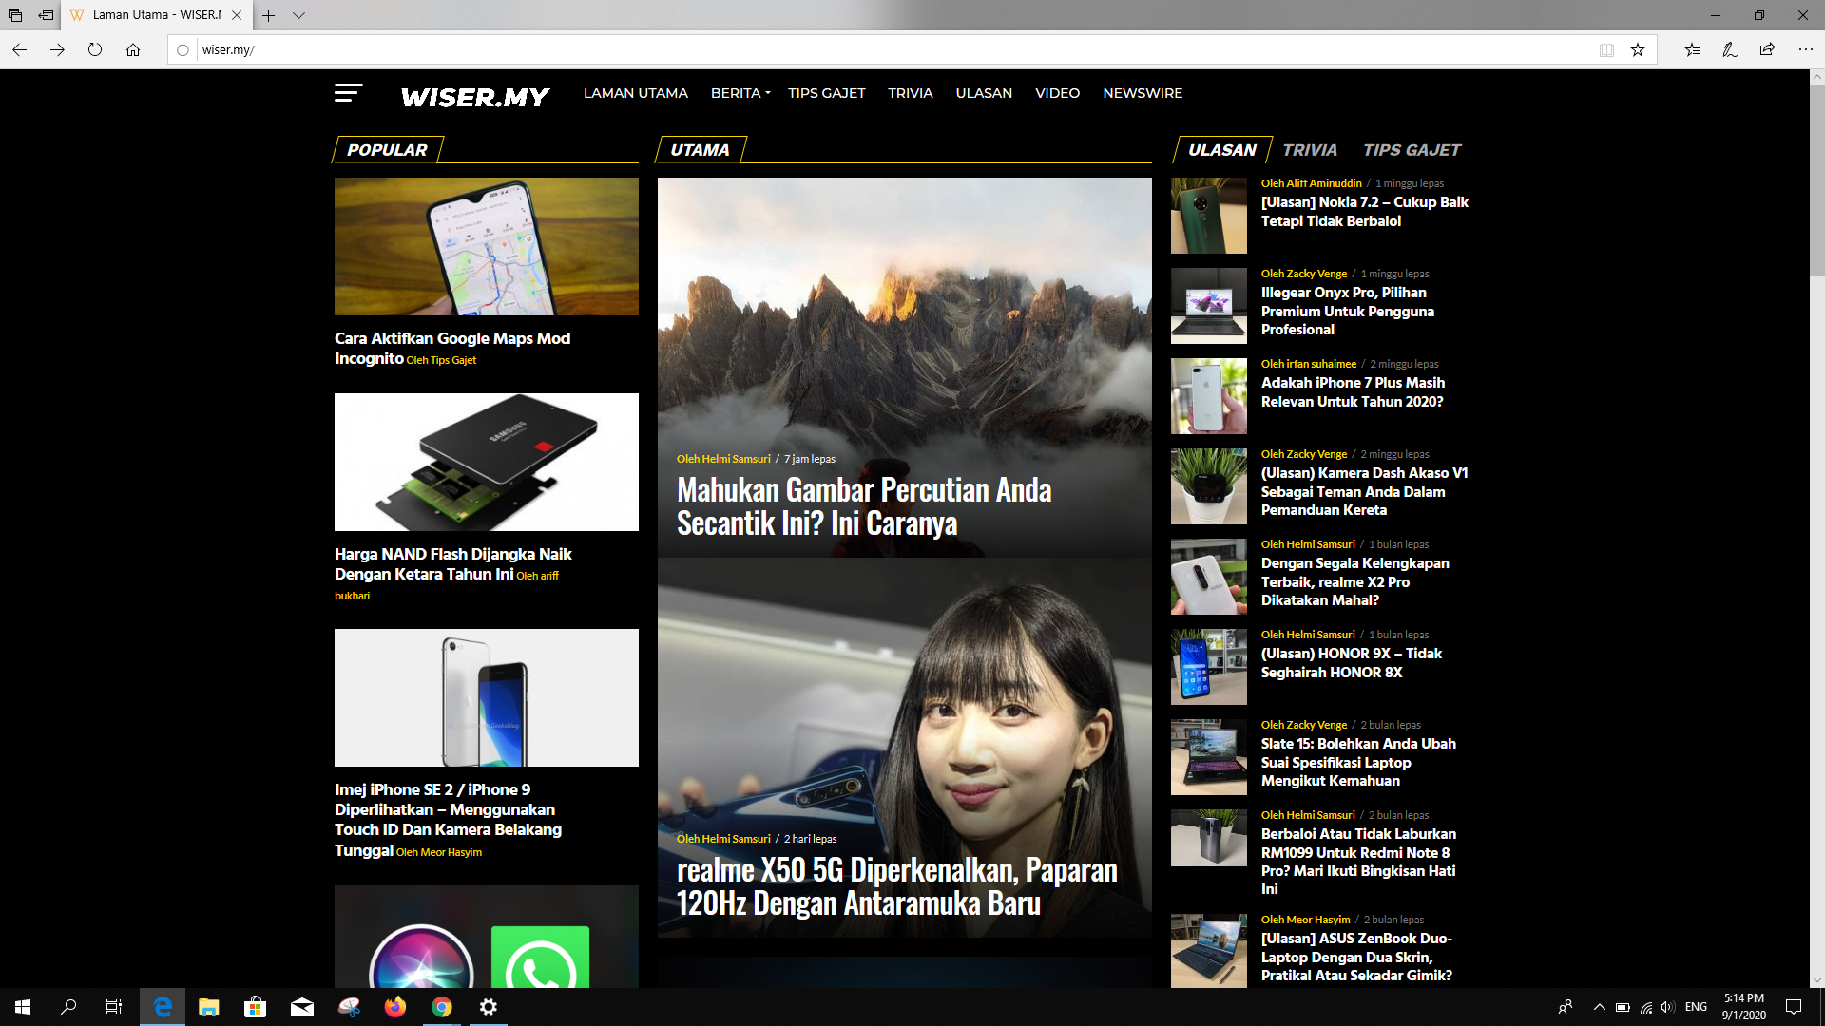
Task: Show tabs you've set aside icon
Action: 15,15
